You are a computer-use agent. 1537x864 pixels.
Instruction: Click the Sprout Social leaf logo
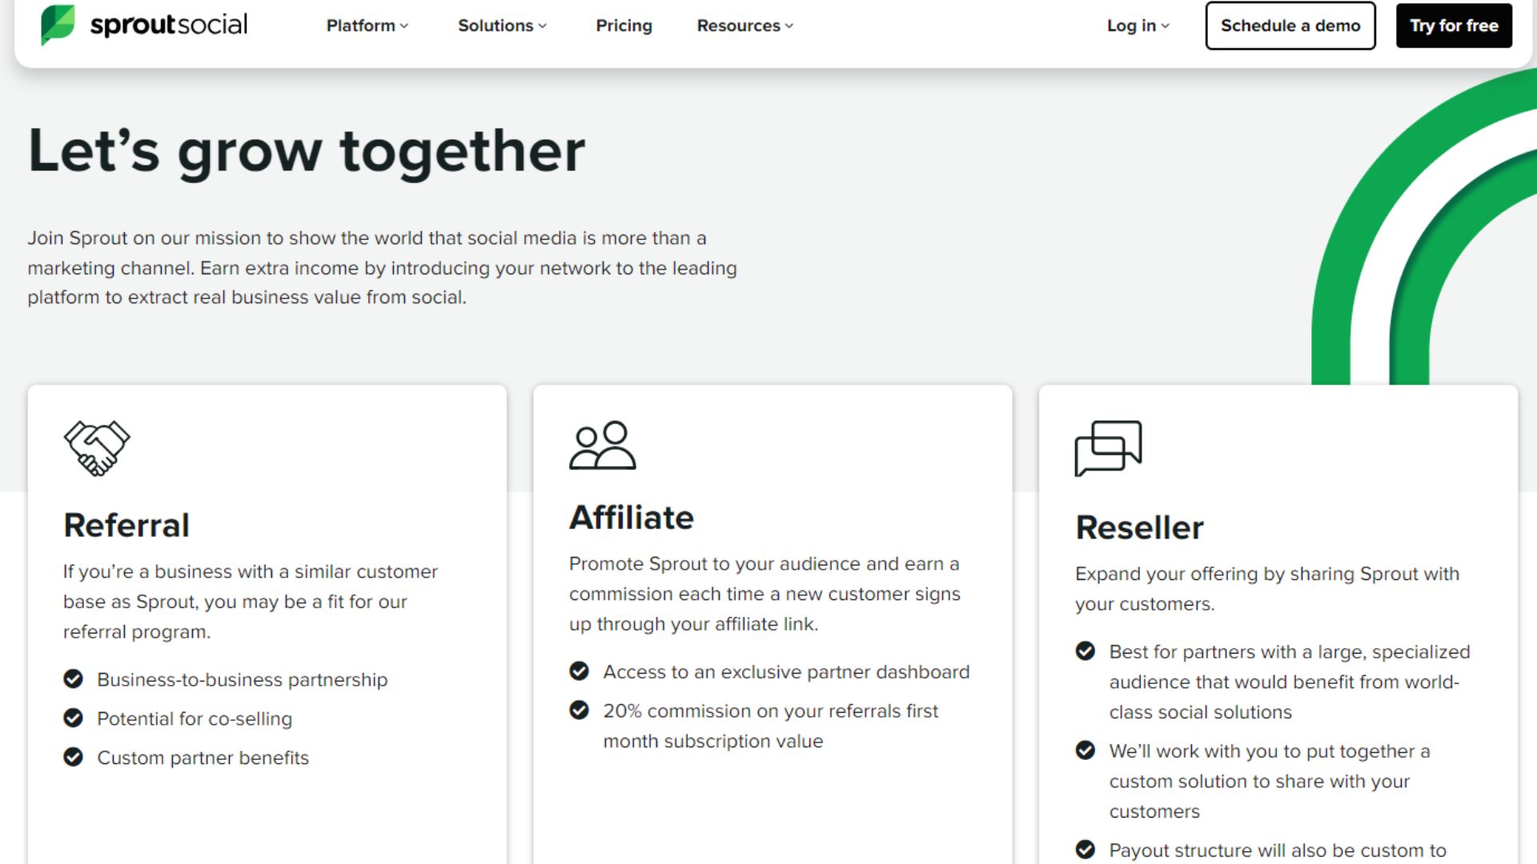click(58, 25)
